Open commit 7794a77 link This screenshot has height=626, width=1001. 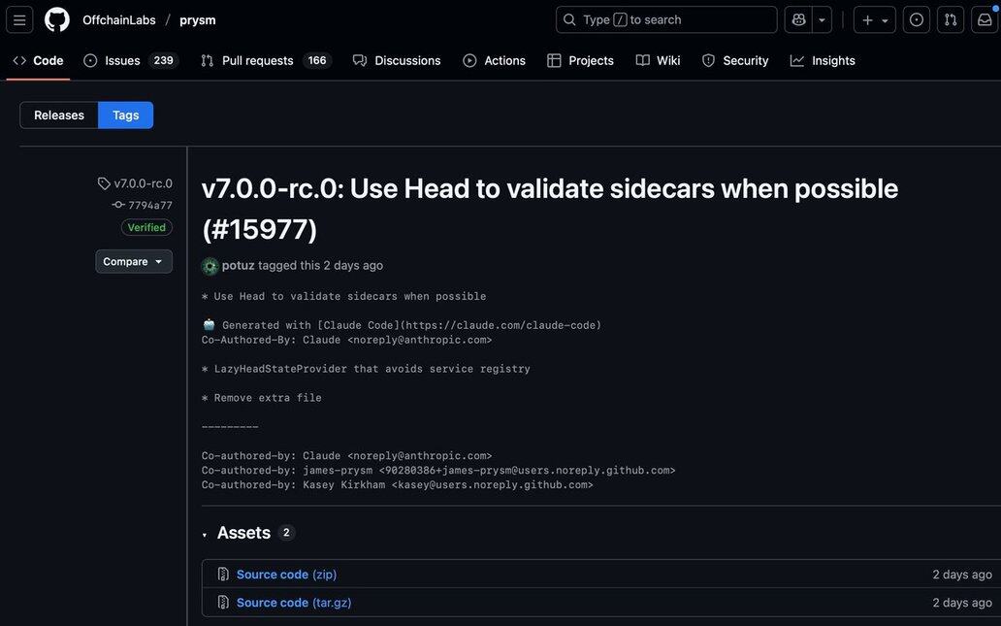pos(149,205)
